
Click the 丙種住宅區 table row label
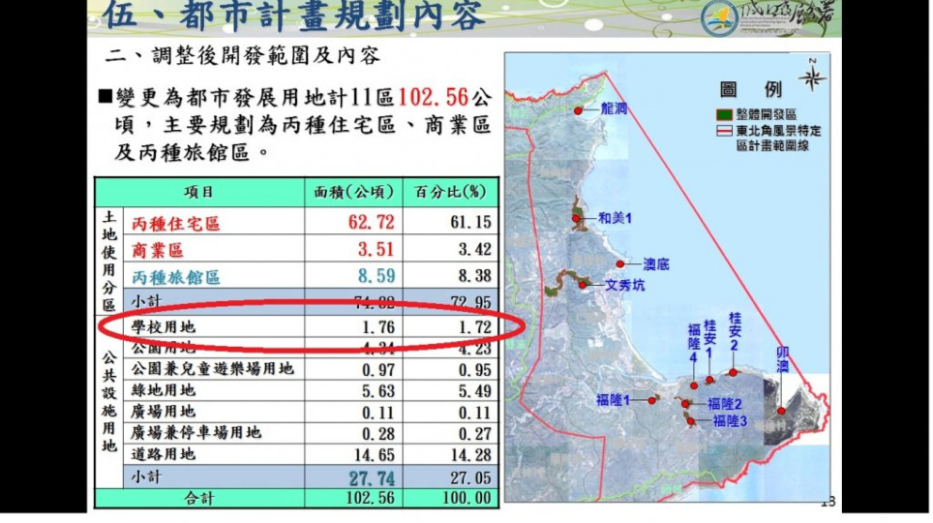pyautogui.click(x=176, y=224)
